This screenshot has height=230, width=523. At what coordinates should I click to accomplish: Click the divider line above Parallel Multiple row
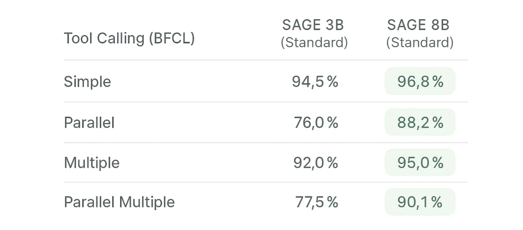tap(266, 182)
